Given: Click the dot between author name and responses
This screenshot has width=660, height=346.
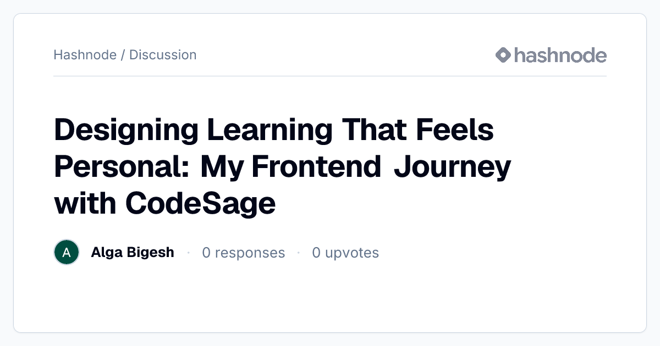Looking at the screenshot, I should [188, 253].
